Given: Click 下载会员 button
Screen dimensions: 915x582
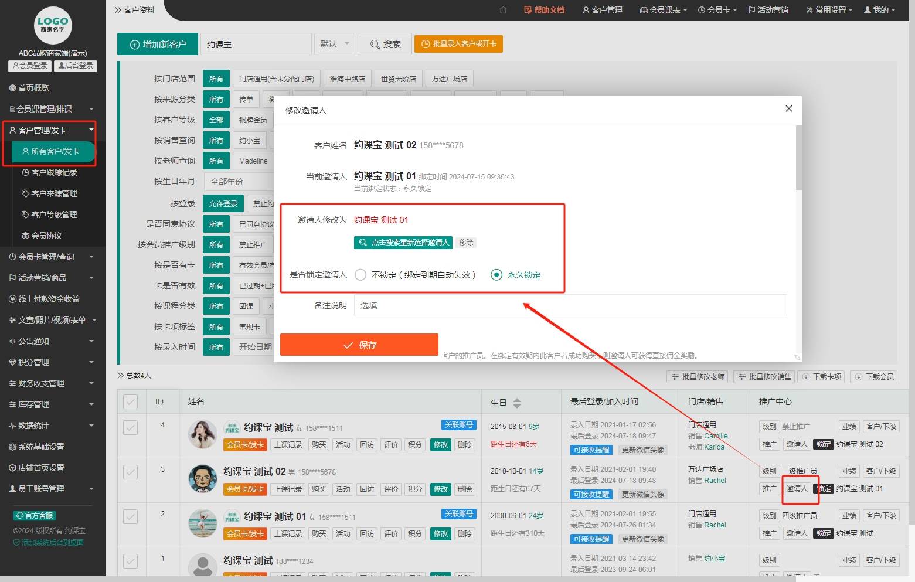Looking at the screenshot, I should pos(874,377).
